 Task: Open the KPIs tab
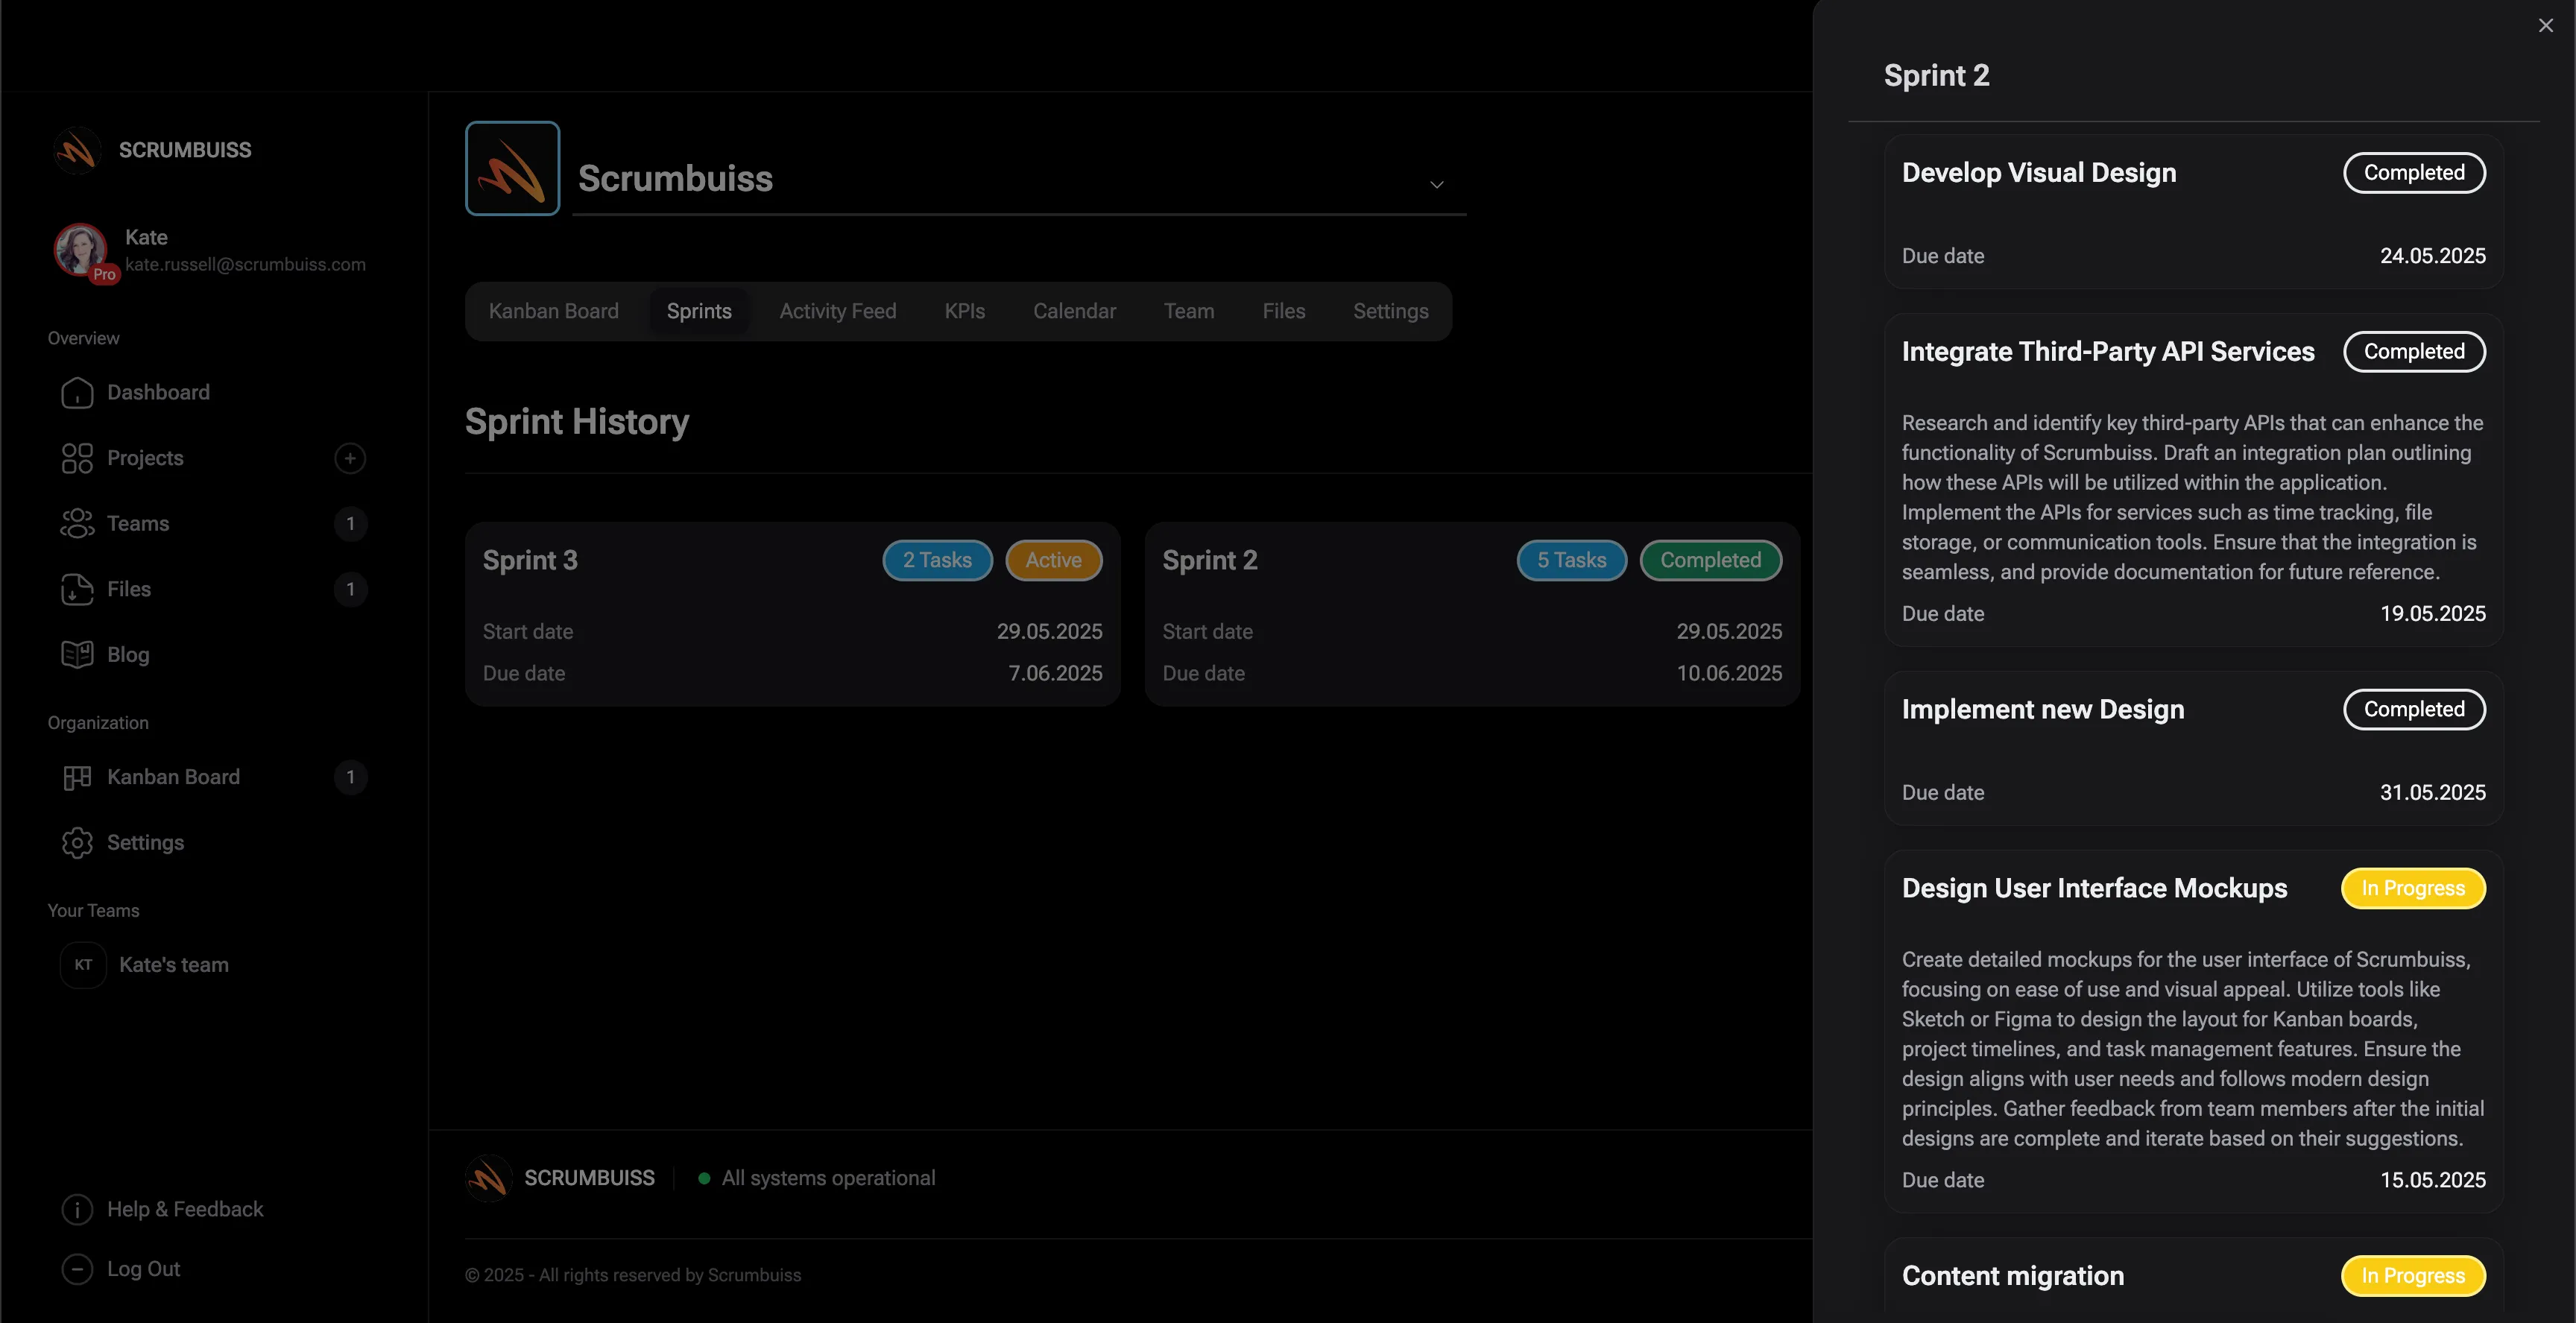964,311
